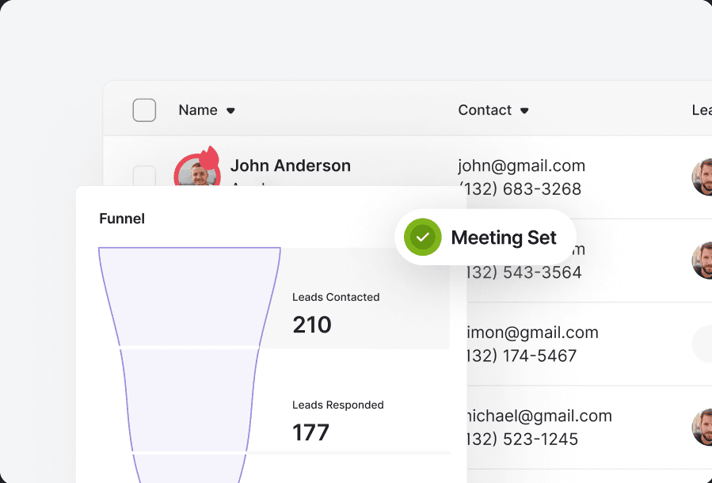Click the top segment of the funnel chart
The height and width of the screenshot is (483, 712).
[189, 297]
